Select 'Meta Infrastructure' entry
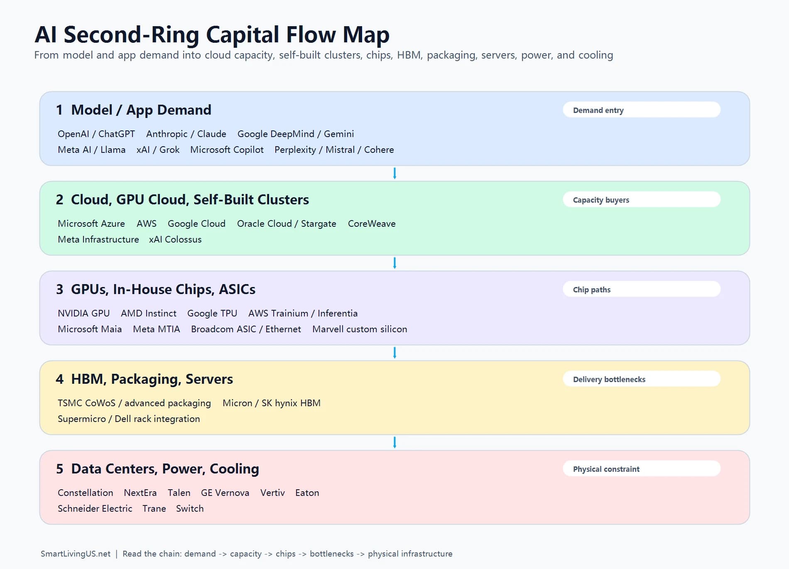The height and width of the screenshot is (569, 789). click(98, 239)
